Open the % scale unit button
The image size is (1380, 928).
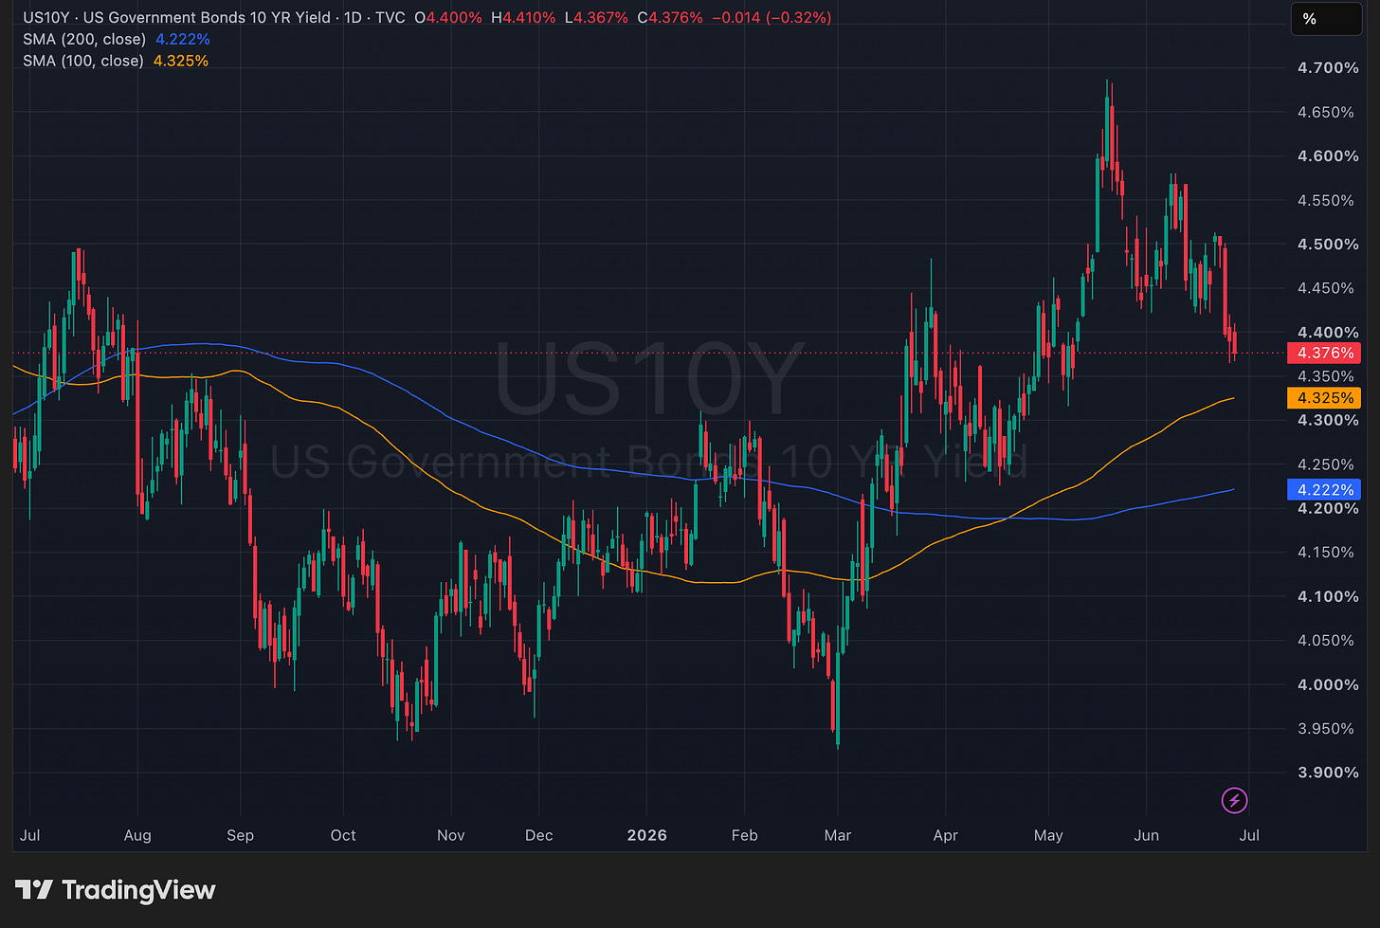point(1326,19)
